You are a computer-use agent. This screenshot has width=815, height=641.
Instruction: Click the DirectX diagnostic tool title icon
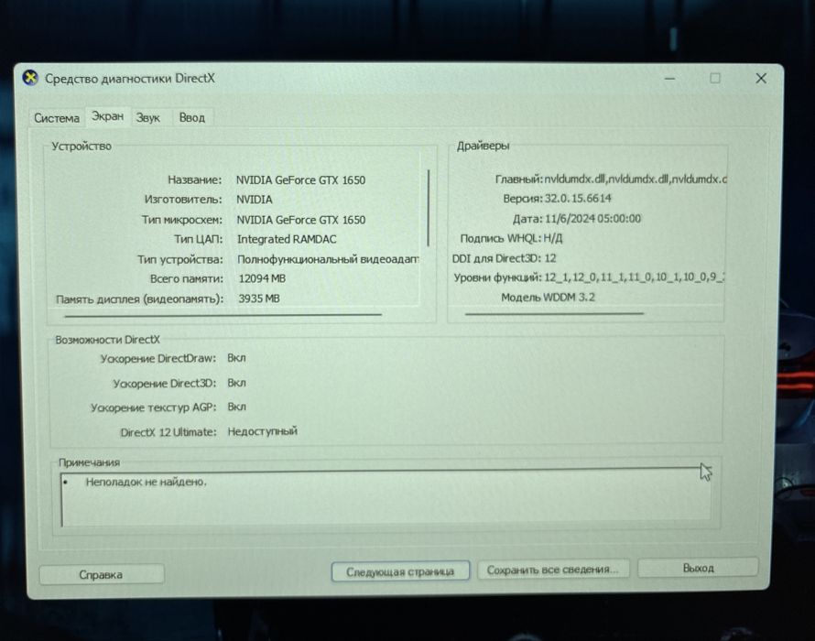click(30, 78)
